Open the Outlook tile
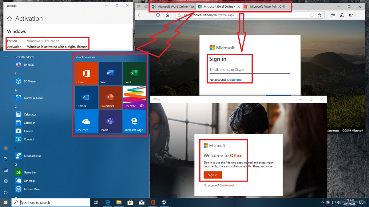This screenshot has width=369, height=207. (x=86, y=97)
